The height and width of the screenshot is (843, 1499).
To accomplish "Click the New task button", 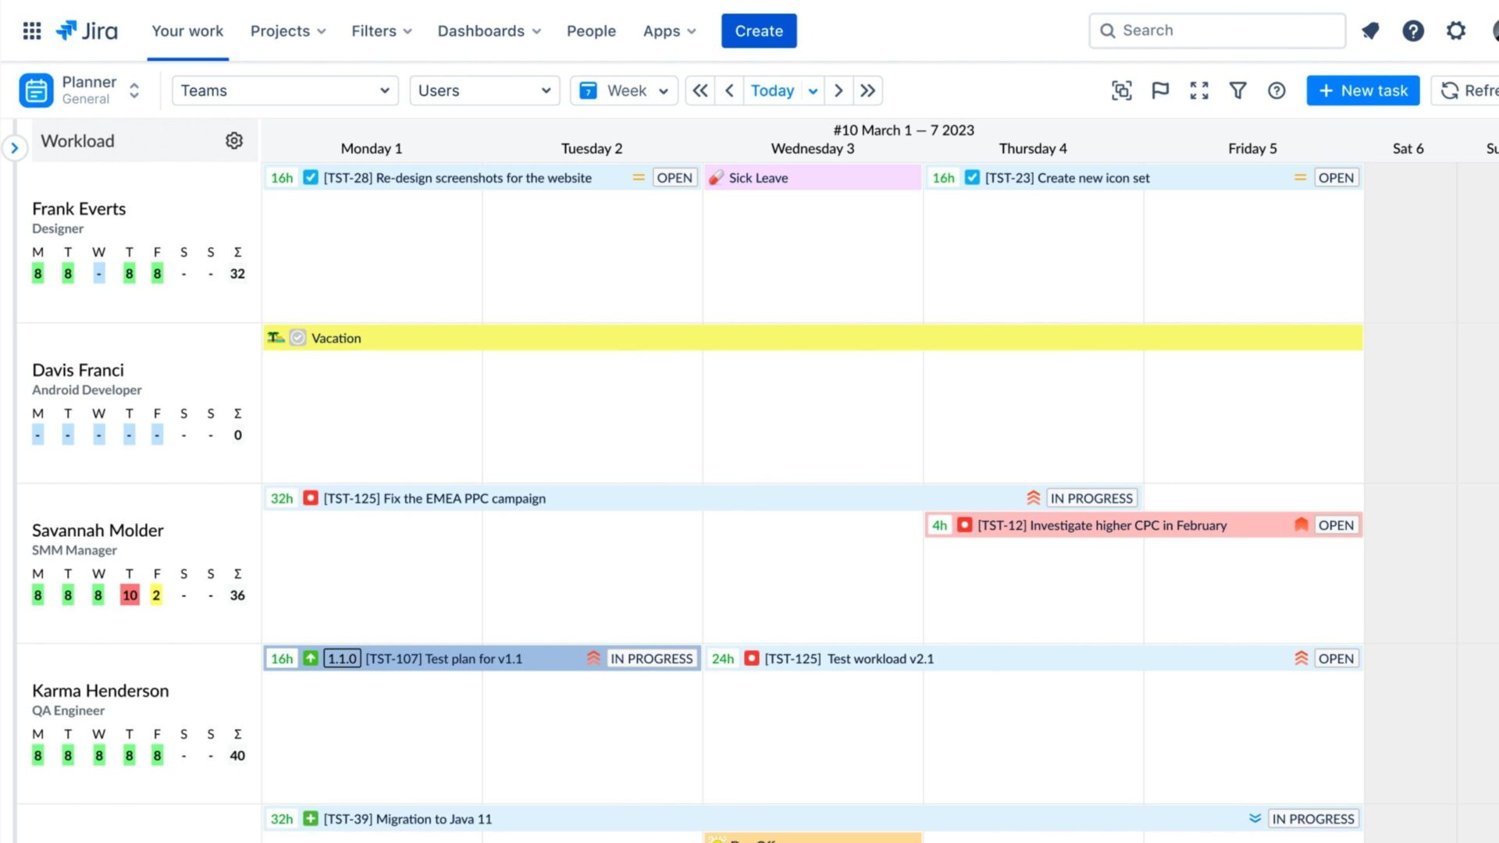I will [x=1362, y=91].
